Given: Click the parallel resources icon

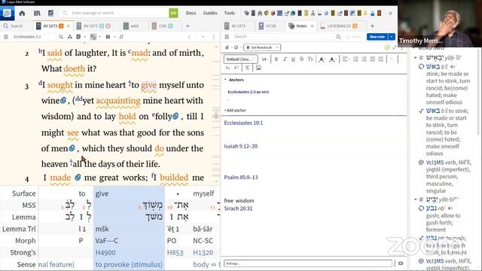Looking at the screenshot, I should click(x=108, y=37).
